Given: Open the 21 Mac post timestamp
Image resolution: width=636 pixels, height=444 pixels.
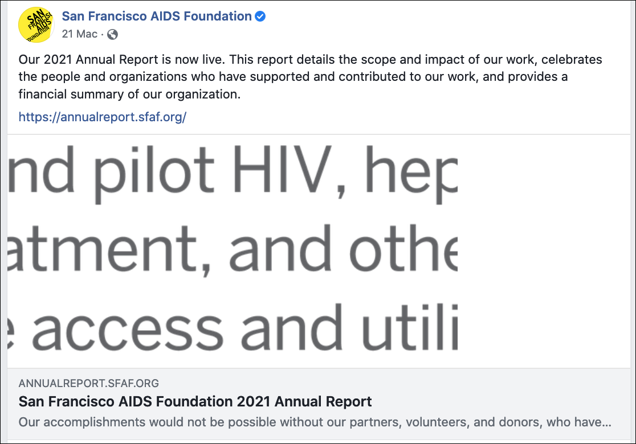Looking at the screenshot, I should (x=80, y=34).
